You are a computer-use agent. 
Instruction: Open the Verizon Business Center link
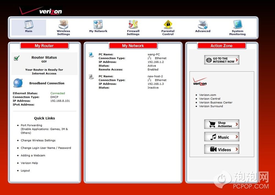point(216,102)
